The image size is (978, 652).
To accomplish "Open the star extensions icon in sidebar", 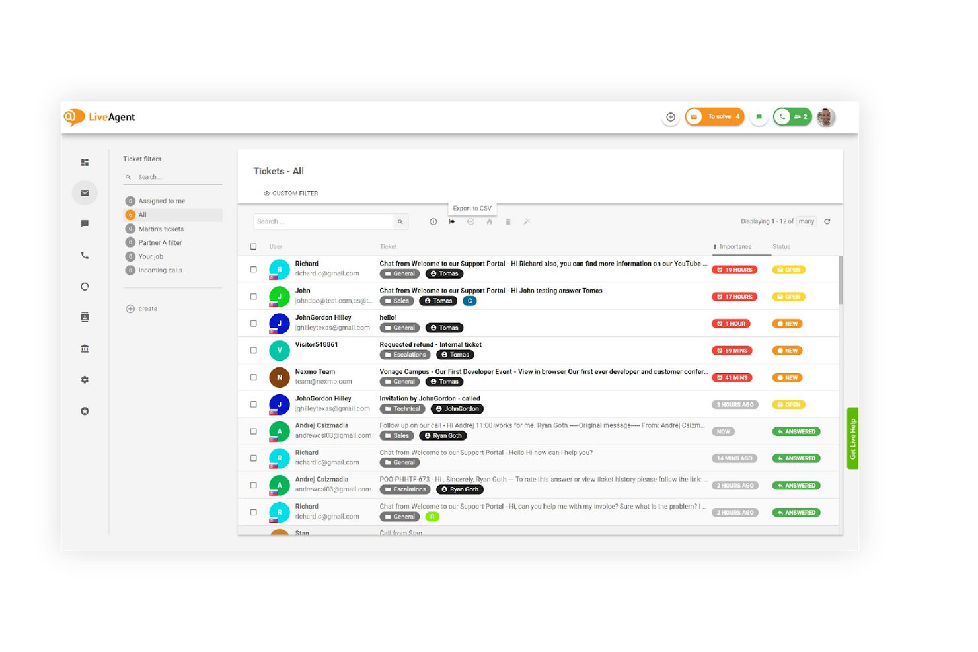I will pyautogui.click(x=85, y=411).
